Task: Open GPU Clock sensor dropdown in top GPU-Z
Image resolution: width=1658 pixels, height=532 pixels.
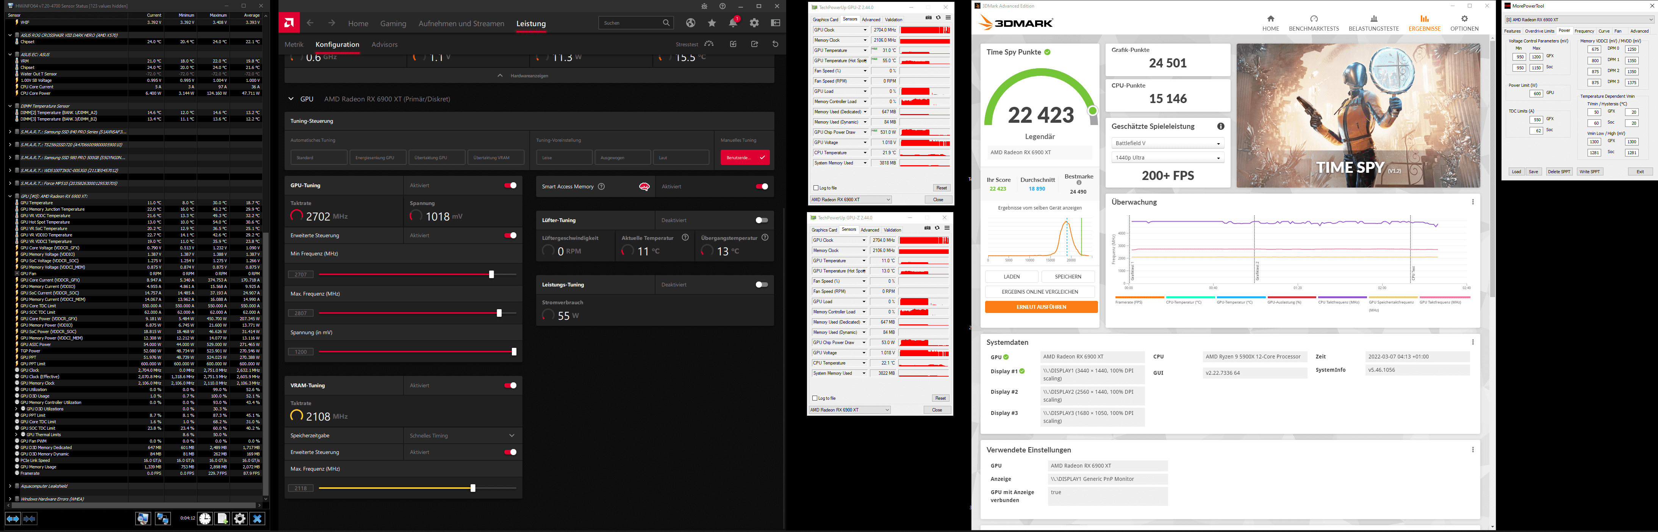Action: [865, 30]
